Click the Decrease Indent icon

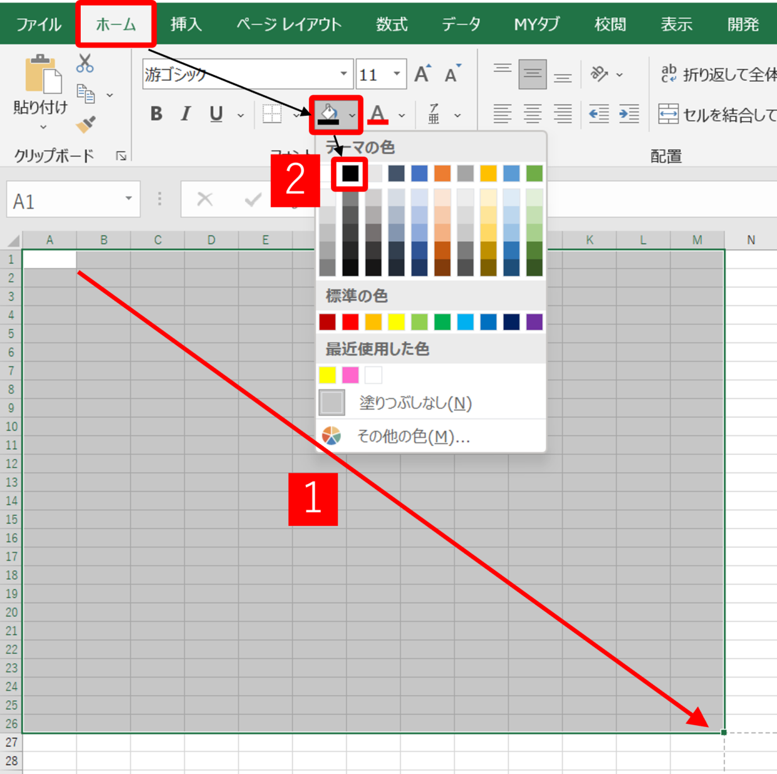point(598,114)
